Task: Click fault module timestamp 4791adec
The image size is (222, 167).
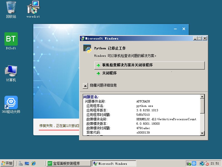Action: point(143,128)
